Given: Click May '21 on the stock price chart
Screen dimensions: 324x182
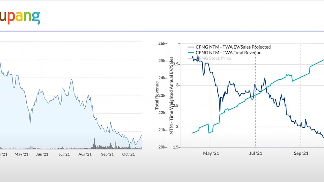Looking at the screenshot, I should (x=21, y=154).
